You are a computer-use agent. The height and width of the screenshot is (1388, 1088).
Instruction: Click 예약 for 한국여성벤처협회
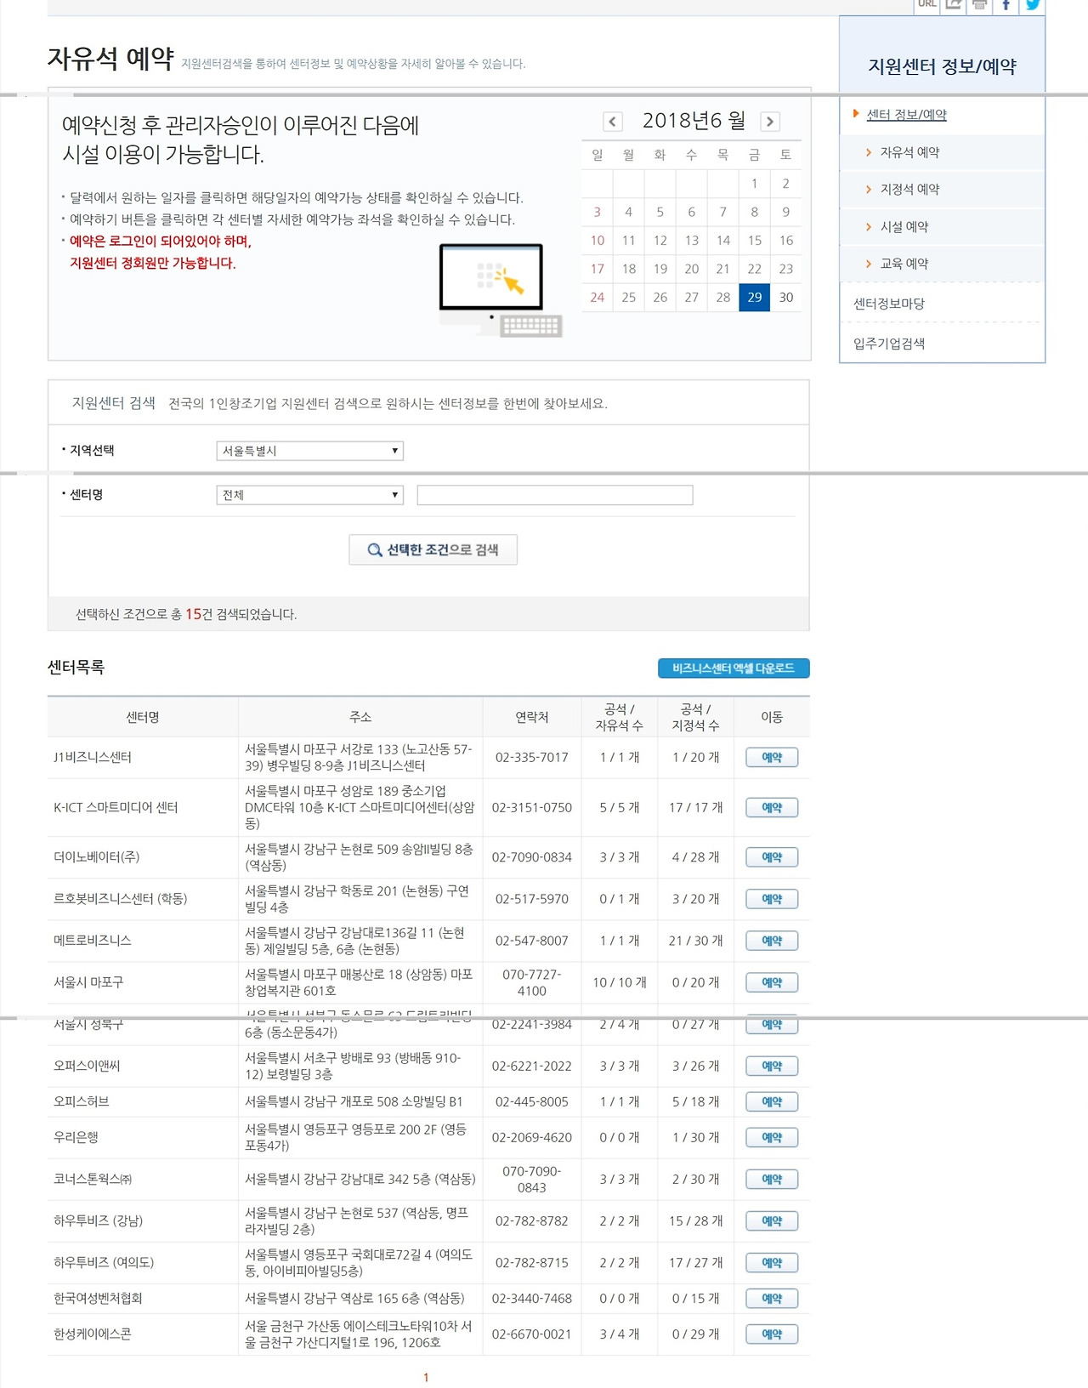[772, 1299]
